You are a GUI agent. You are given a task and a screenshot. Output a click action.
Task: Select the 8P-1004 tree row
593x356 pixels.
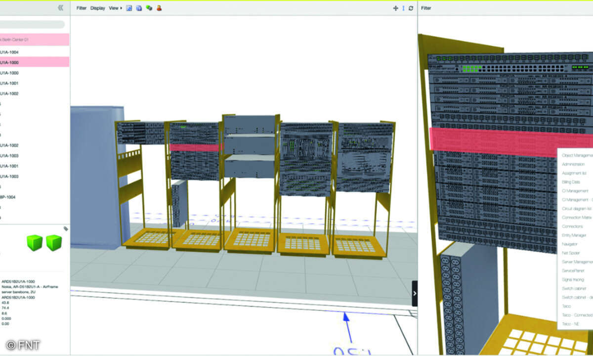35,197
